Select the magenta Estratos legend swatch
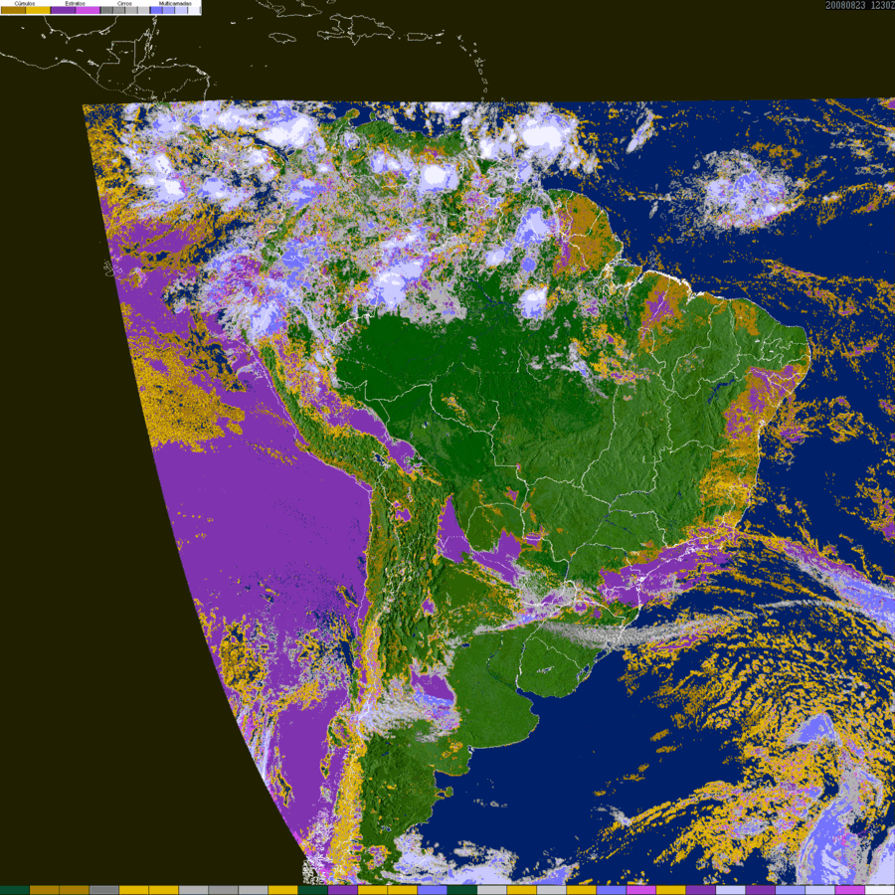The height and width of the screenshot is (895, 895). [x=88, y=10]
